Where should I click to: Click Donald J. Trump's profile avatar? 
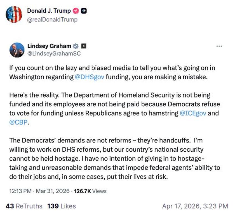point(14,14)
